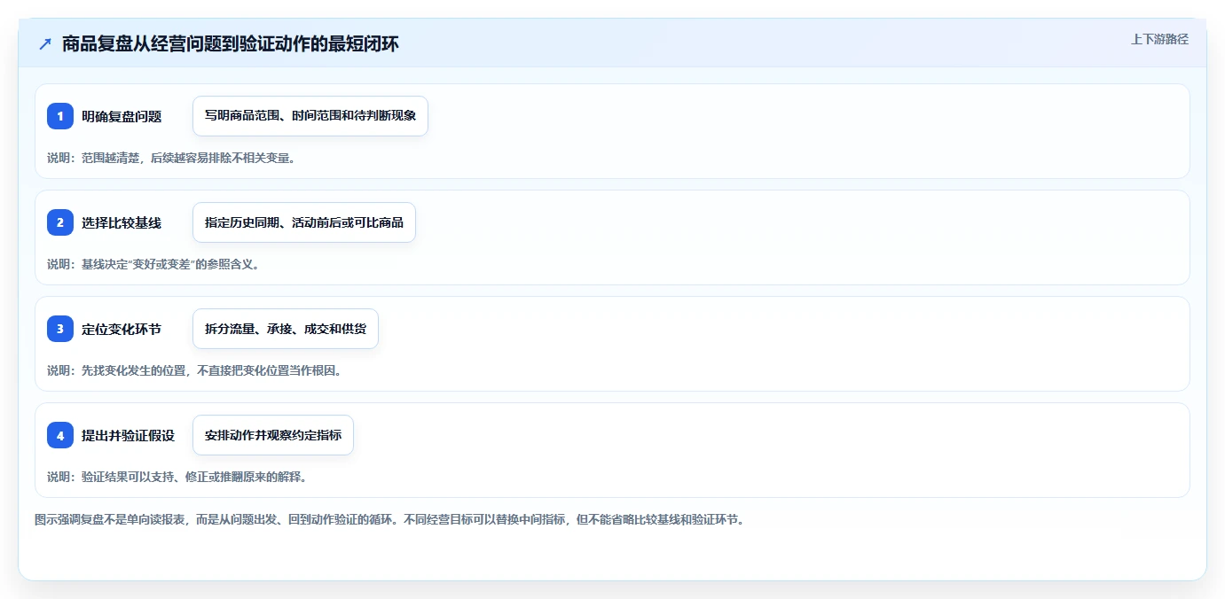Click the step 3 number badge
This screenshot has width=1225, height=599.
point(60,329)
